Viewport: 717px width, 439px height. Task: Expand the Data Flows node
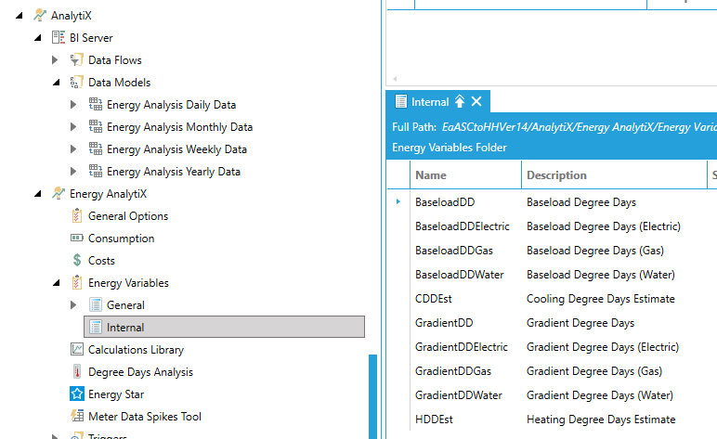point(56,60)
